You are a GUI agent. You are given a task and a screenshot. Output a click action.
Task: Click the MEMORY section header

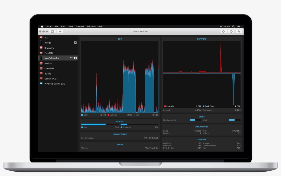tap(120, 122)
